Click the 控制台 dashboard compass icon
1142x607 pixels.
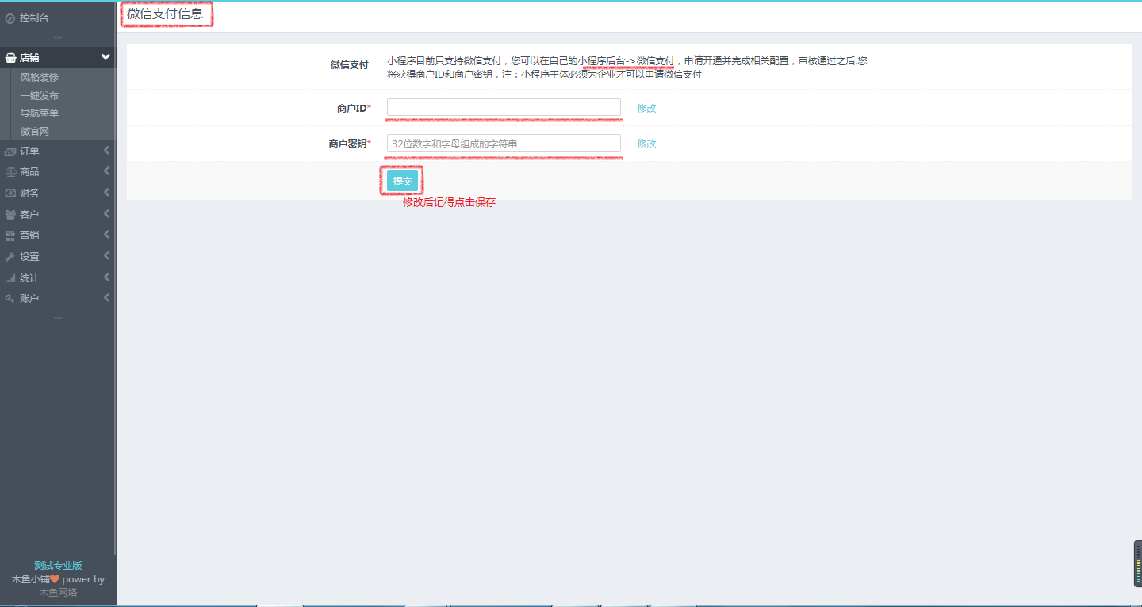[10, 17]
